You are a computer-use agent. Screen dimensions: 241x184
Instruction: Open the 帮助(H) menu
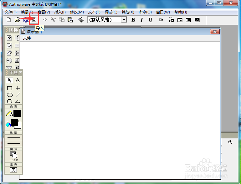pos(181,12)
